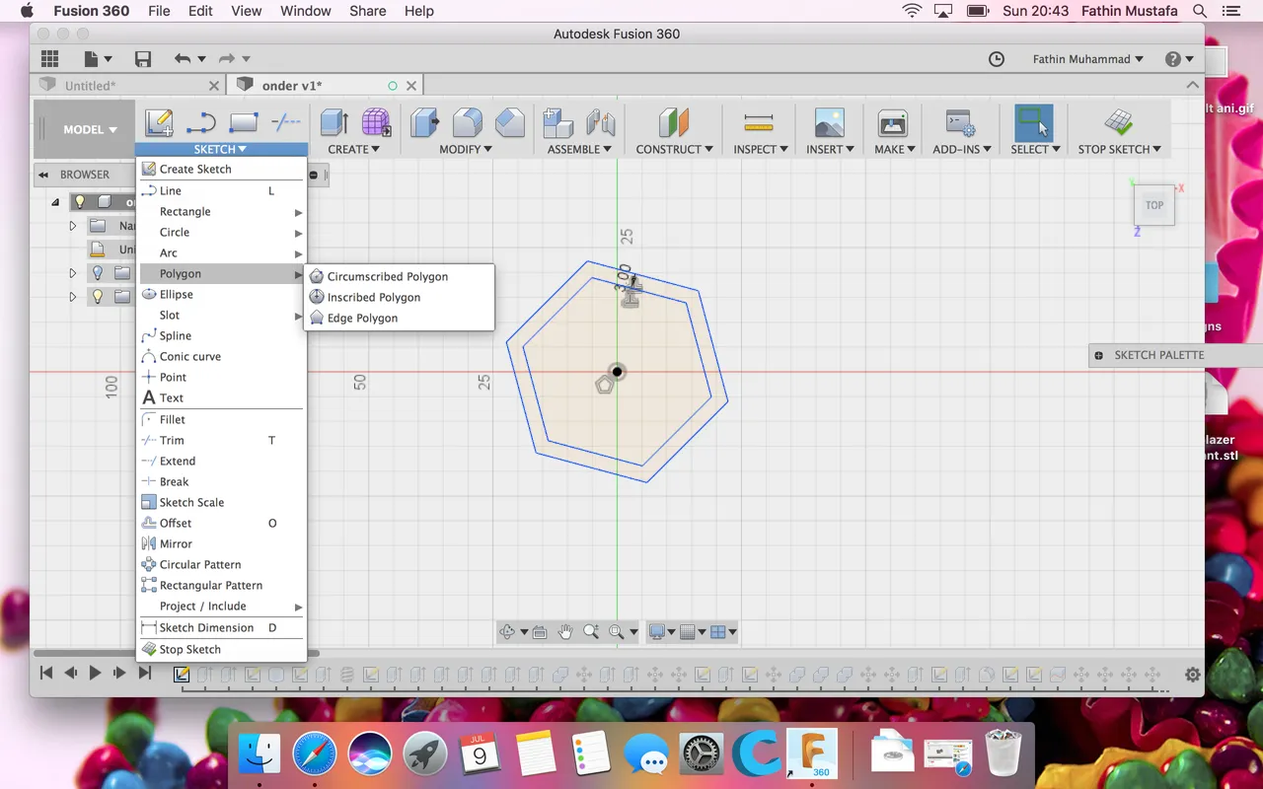Select Trim in the Sketch menu
Viewport: 1263px width, 789px height.
coord(221,440)
